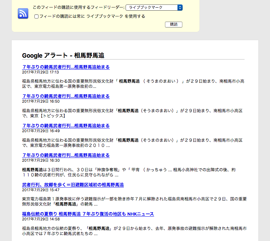Open the 7年ぶりの騎馬武者行列 link dated 16:30
This screenshot has height=241, width=270.
(x=66, y=156)
